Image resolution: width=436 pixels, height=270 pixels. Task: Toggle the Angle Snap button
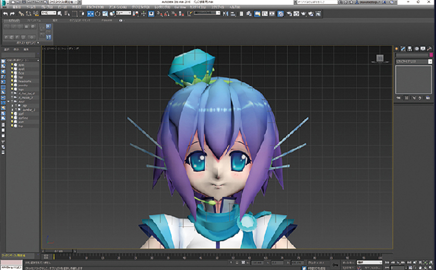pos(167,14)
